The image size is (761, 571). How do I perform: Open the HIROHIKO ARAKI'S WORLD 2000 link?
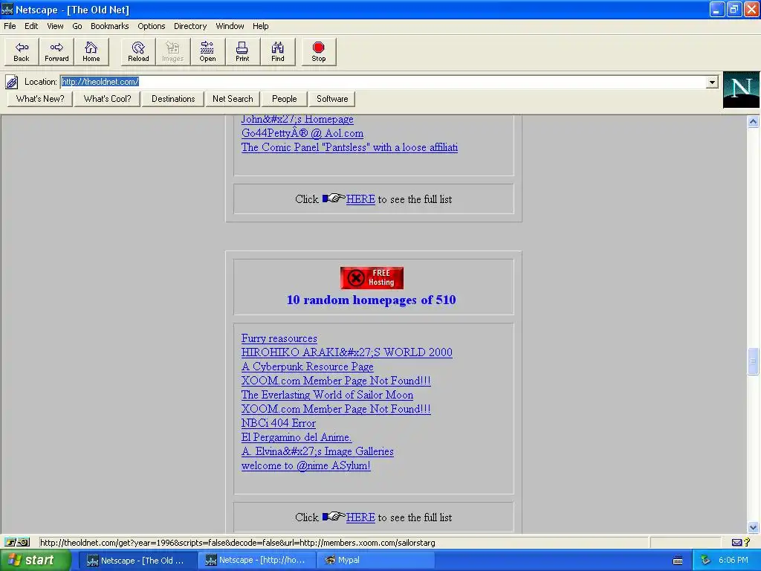coord(346,352)
